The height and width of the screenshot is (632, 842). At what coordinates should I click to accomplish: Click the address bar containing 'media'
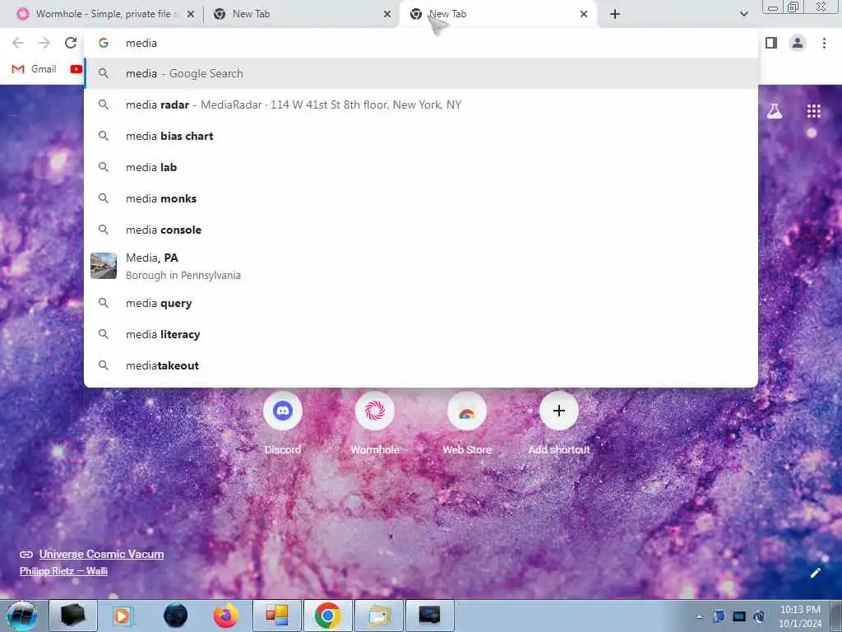[421, 43]
